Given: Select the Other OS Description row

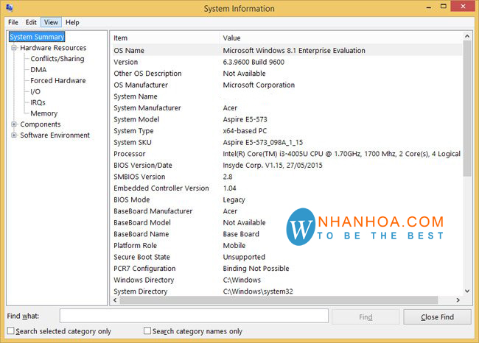Looking at the screenshot, I should pos(287,74).
